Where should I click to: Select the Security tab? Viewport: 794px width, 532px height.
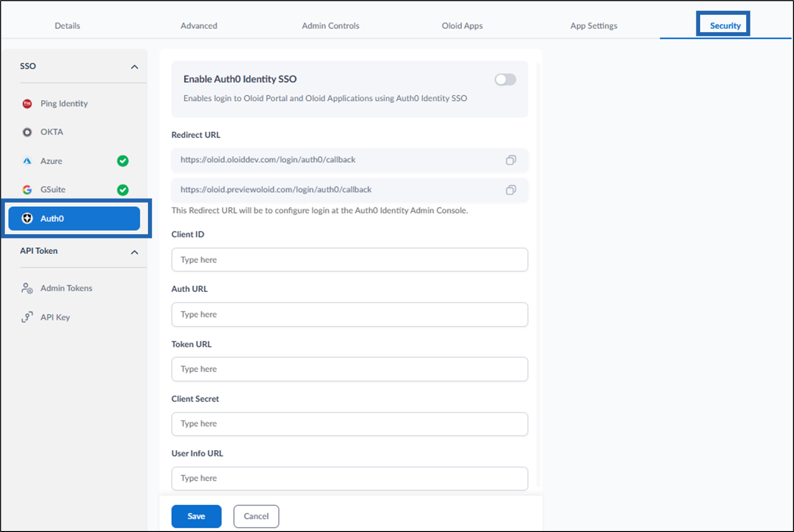tap(725, 26)
